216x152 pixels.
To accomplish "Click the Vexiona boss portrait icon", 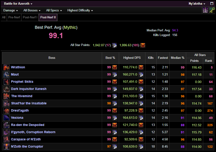I will tap(6, 118).
